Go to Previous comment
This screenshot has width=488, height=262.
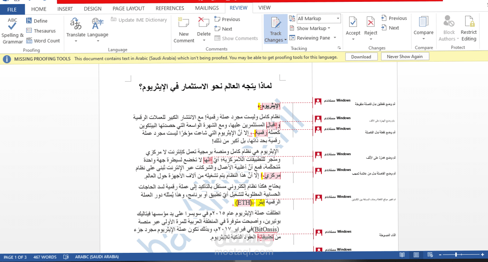coord(227,19)
